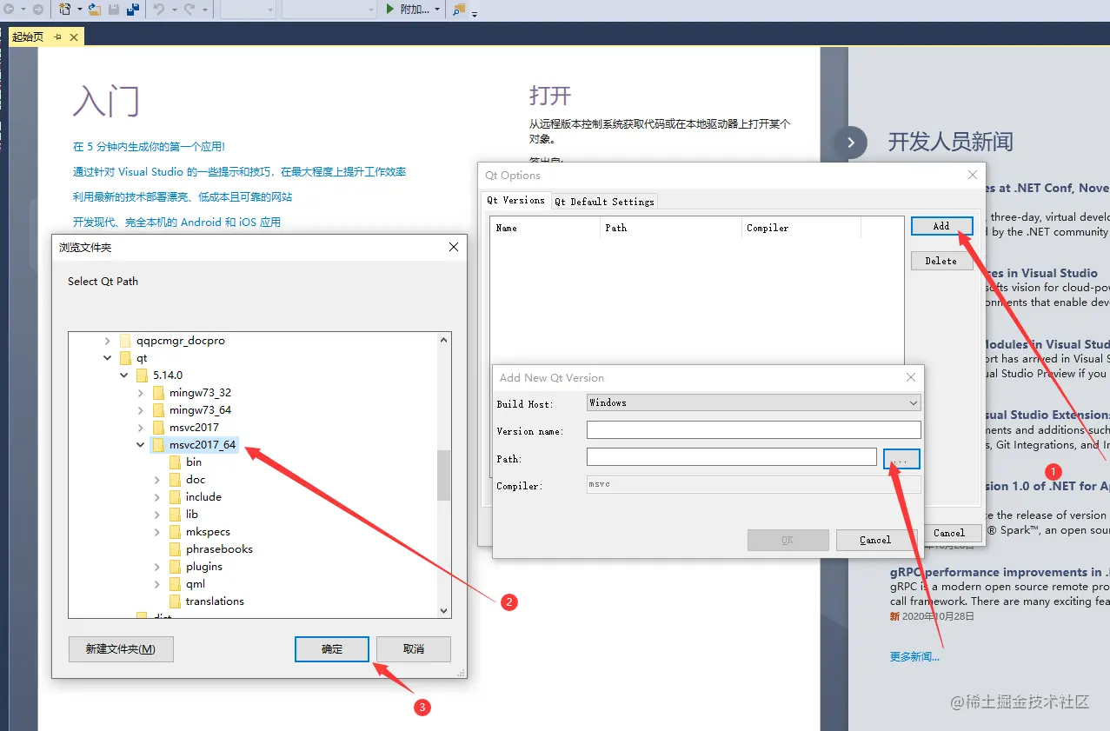The image size is (1110, 731).
Task: Click the mingw73_32 folder icon
Action: tap(158, 393)
